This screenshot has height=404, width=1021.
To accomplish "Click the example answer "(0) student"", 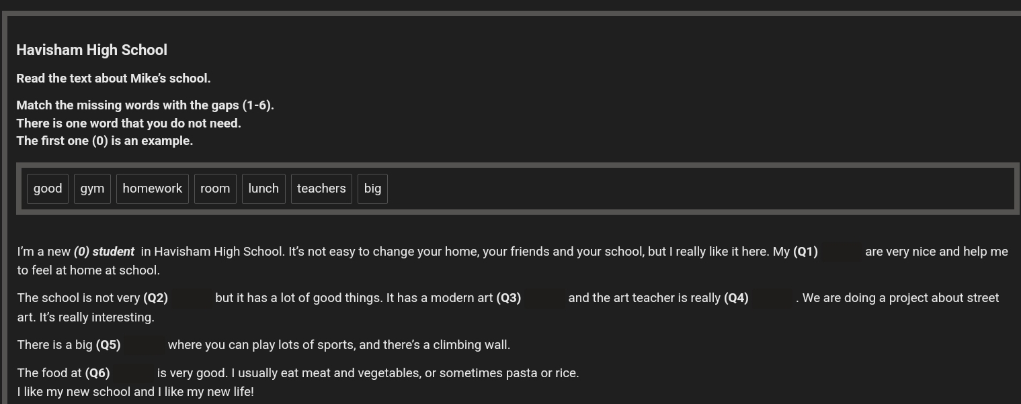I will (x=104, y=252).
